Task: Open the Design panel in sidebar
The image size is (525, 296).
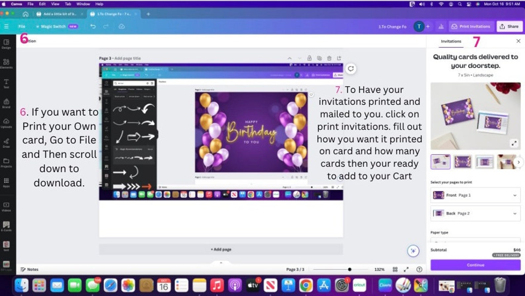Action: tap(6, 44)
